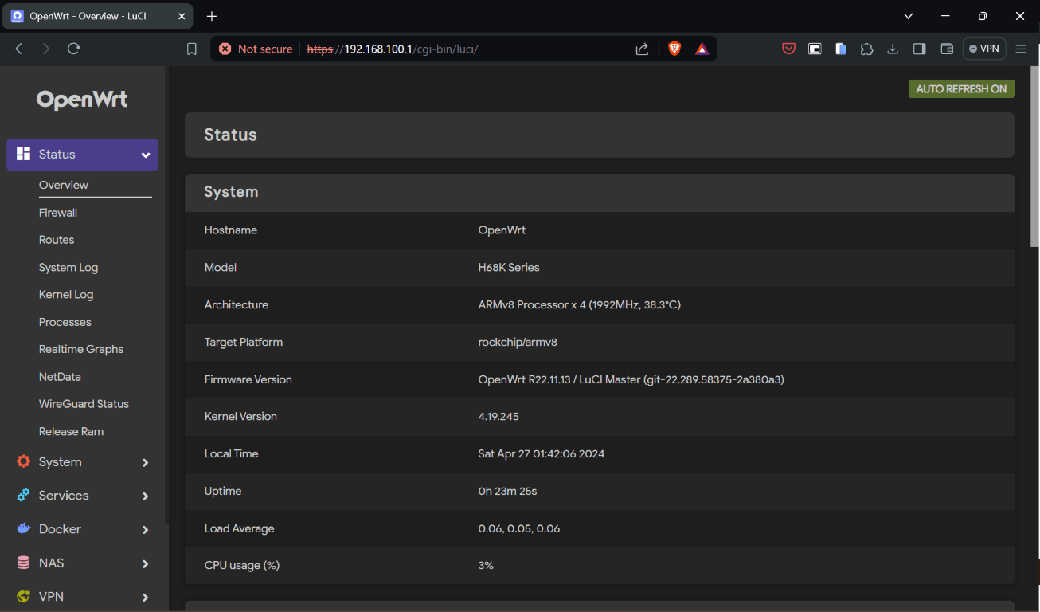Open the Routes page
Viewport: 1040px width, 612px height.
pos(57,240)
